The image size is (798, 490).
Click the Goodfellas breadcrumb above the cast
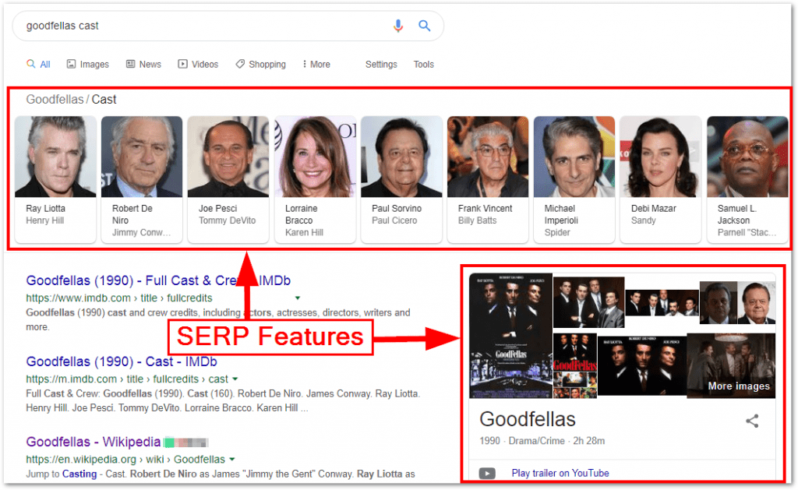tap(55, 99)
